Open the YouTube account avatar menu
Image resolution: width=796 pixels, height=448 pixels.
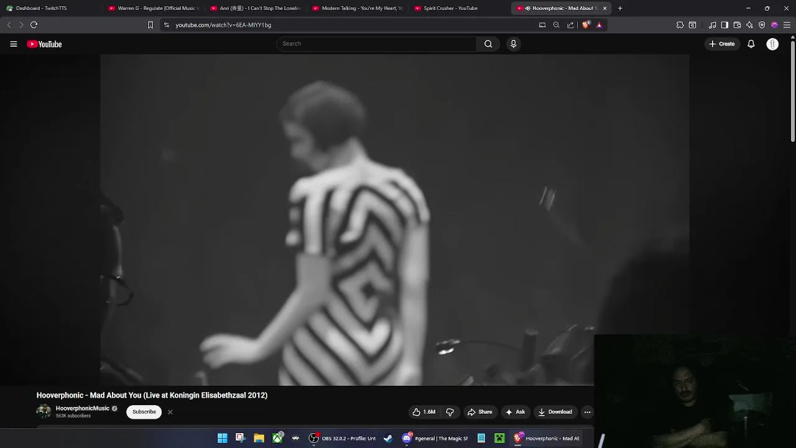coord(772,44)
